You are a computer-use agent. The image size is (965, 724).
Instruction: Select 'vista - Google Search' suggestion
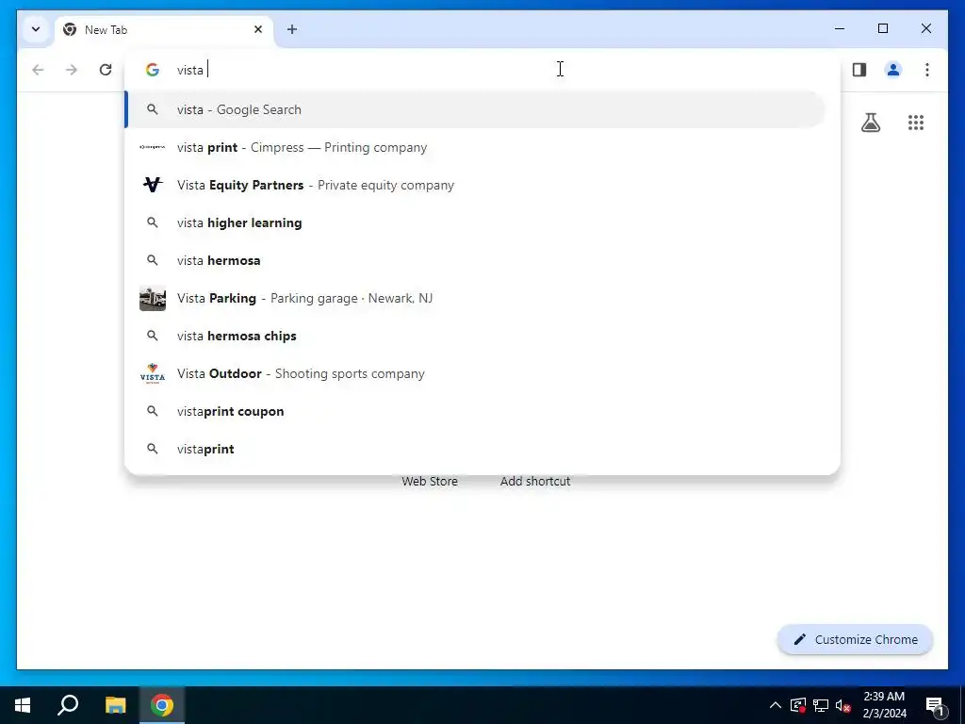pyautogui.click(x=476, y=109)
